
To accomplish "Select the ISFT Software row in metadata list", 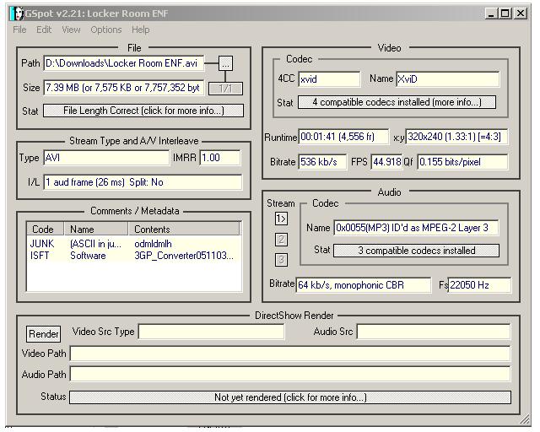I will point(133,256).
